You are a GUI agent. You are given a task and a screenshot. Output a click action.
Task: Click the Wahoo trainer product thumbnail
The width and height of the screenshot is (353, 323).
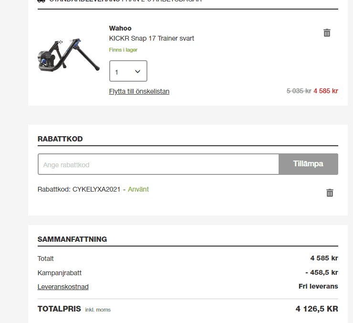pyautogui.click(x=69, y=54)
